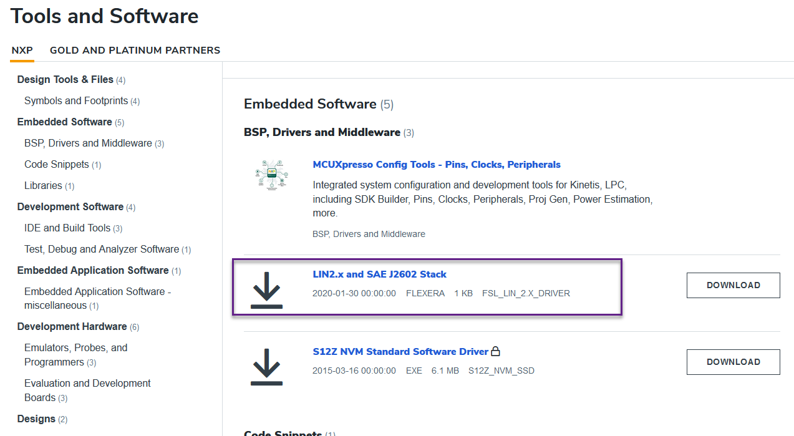Select Embedded Software in the sidebar

pos(65,122)
